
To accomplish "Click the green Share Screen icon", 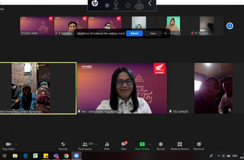I will [x=142, y=144].
